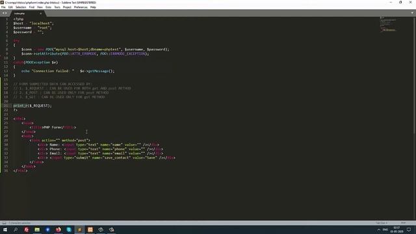Click the print_r($_REQUEST) code line
Image resolution: width=416 pixels, height=234 pixels.
(x=32, y=105)
